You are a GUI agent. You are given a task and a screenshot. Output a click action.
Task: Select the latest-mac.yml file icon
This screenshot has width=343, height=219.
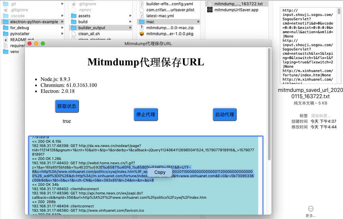[x=142, y=16]
